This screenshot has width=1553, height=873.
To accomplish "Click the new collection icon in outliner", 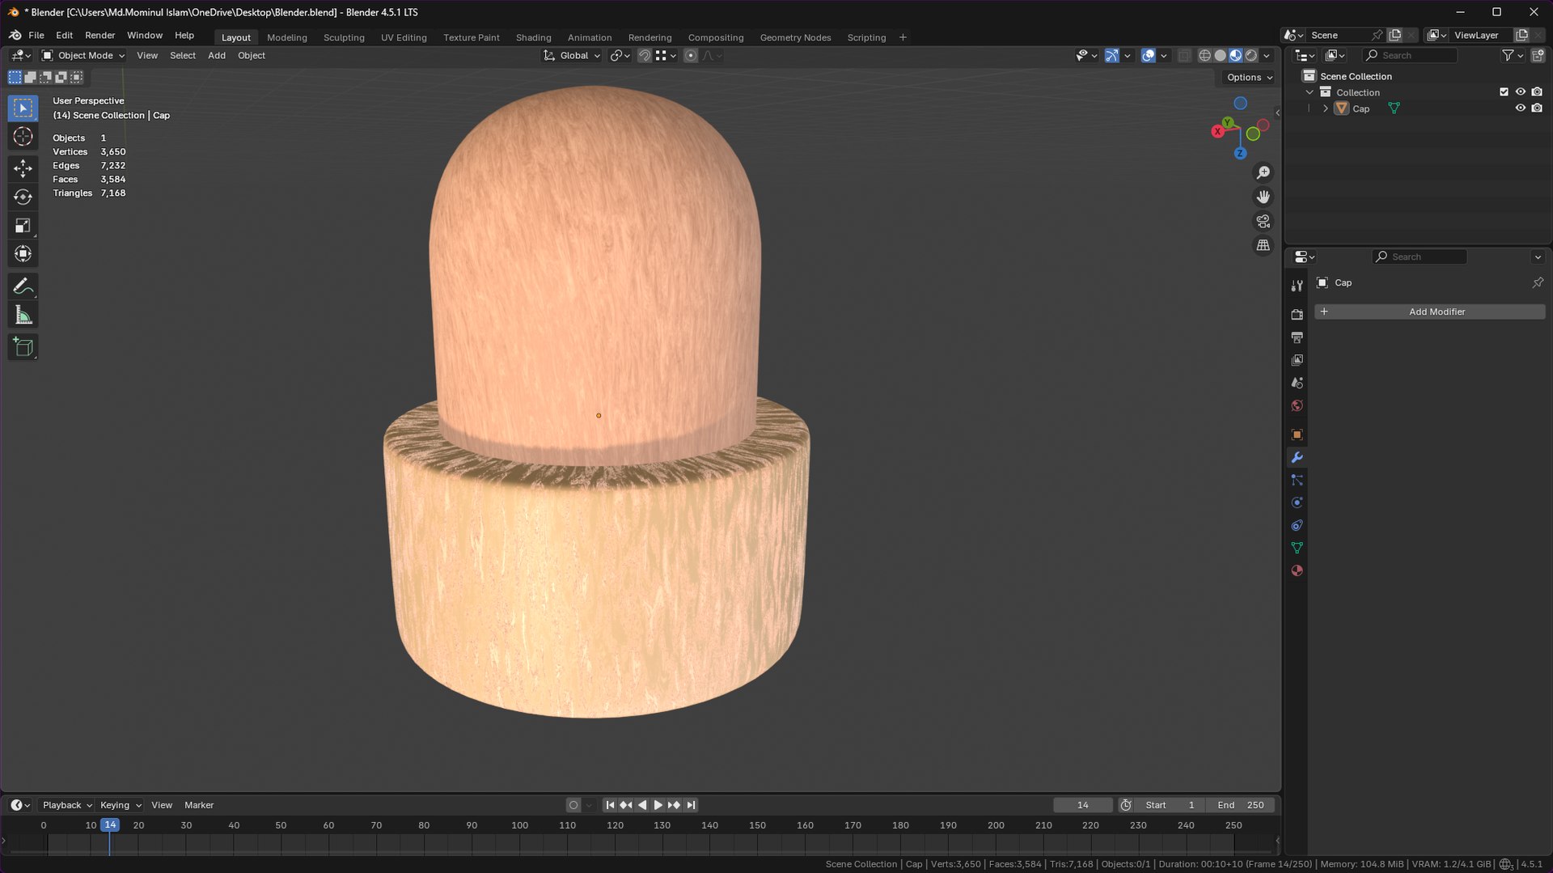I will [x=1538, y=56].
